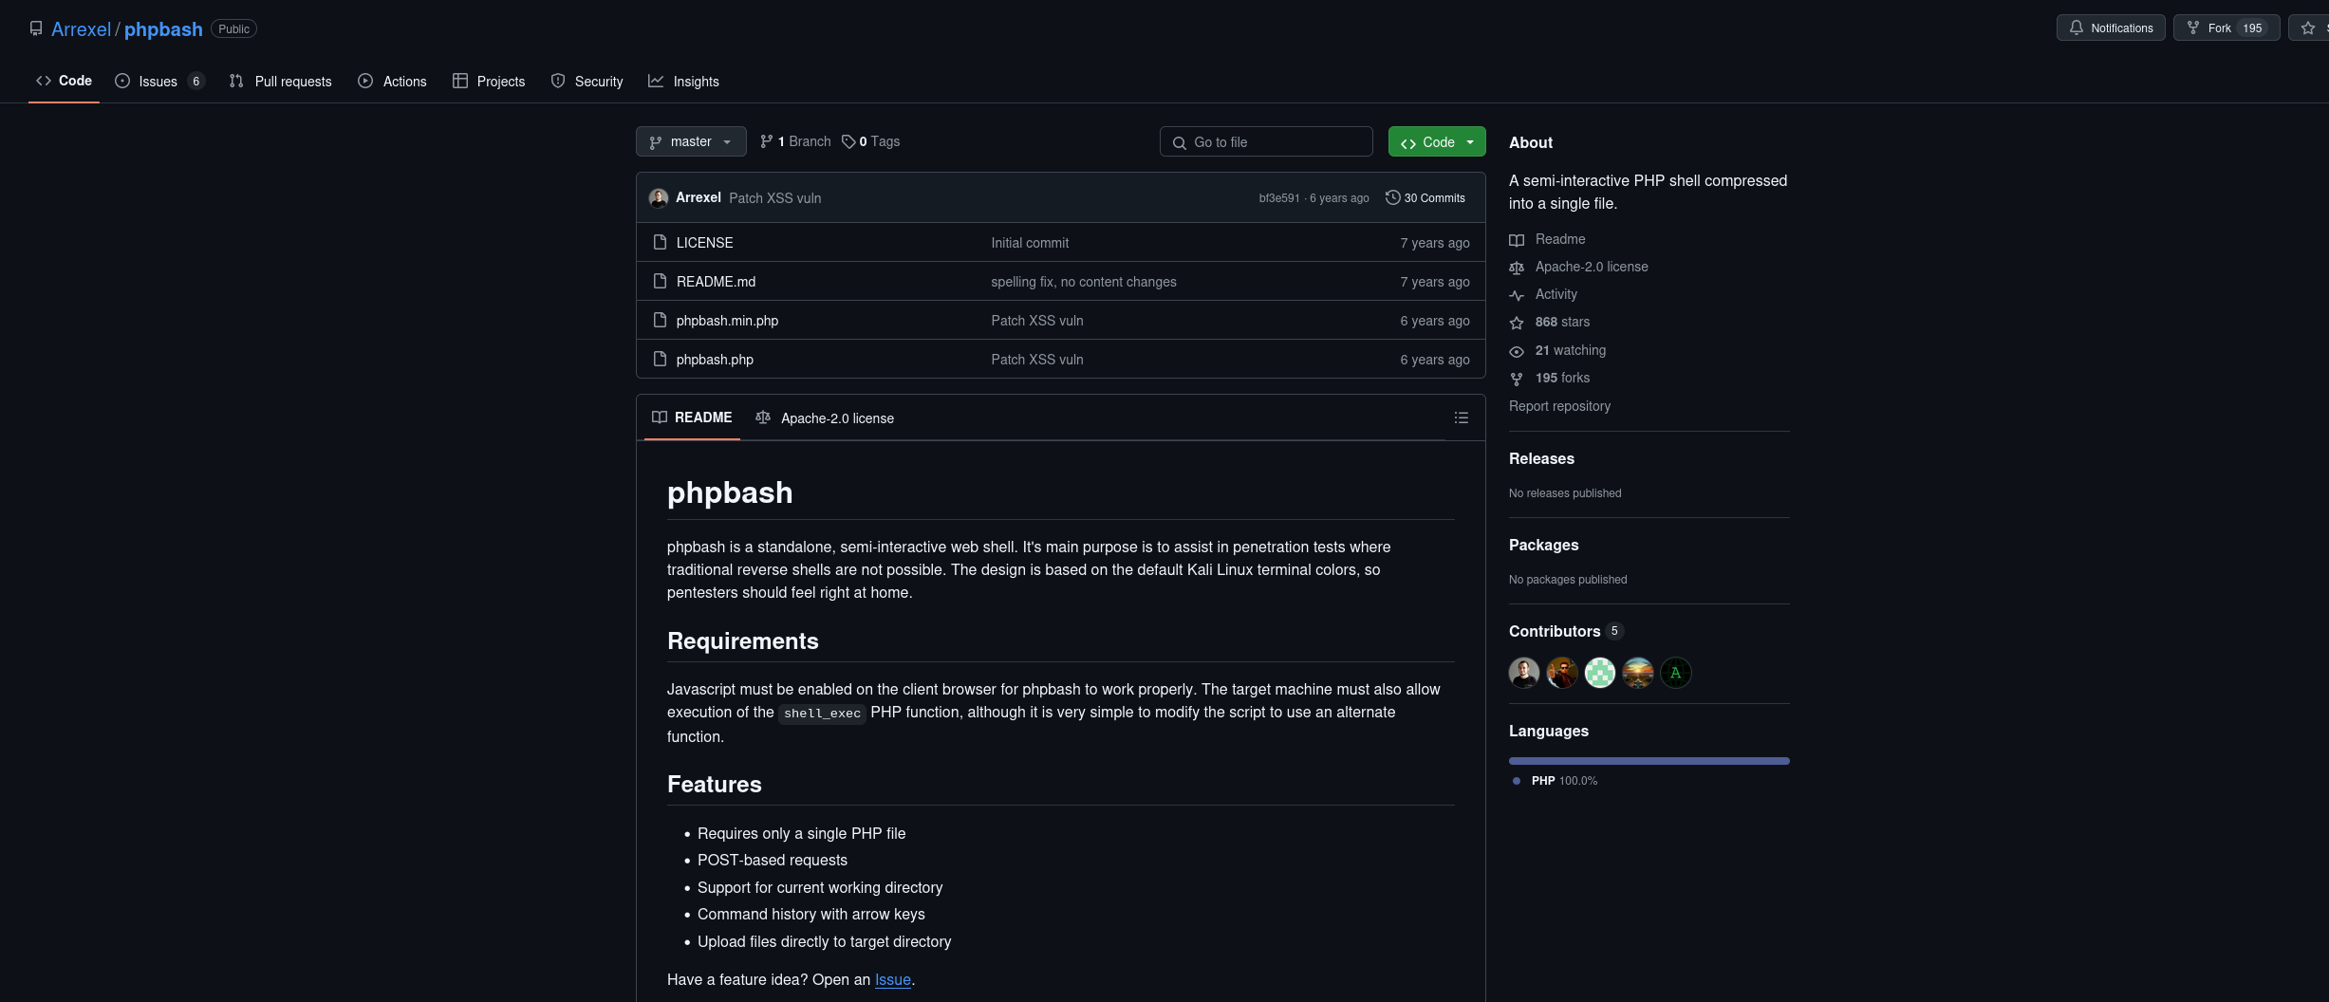Screen dimensions: 2329x1002
Task: Fork this repository with the Fork button
Action: (x=2227, y=28)
